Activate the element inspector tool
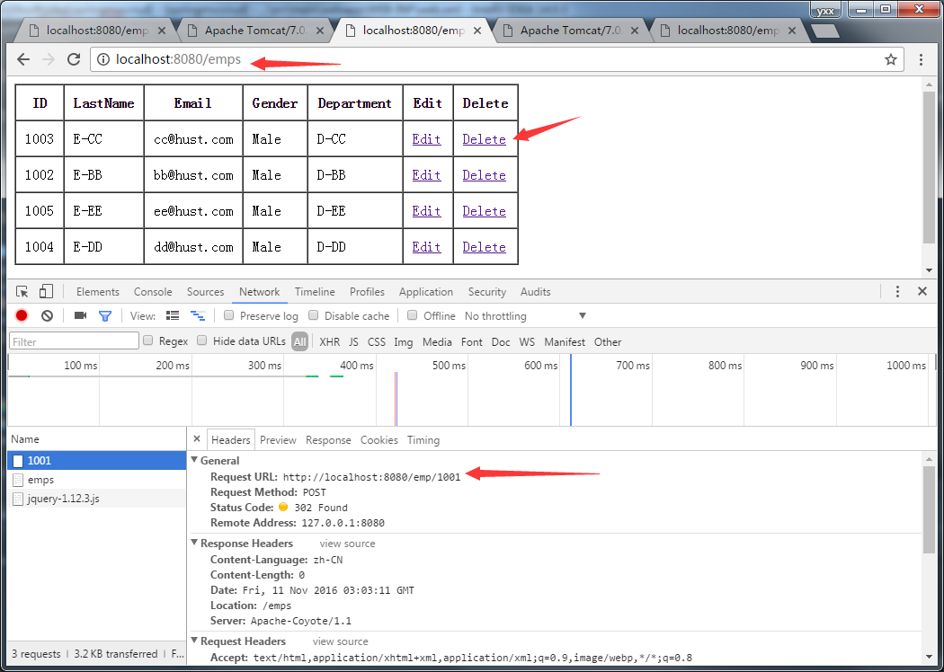Image resolution: width=944 pixels, height=672 pixels. click(22, 291)
